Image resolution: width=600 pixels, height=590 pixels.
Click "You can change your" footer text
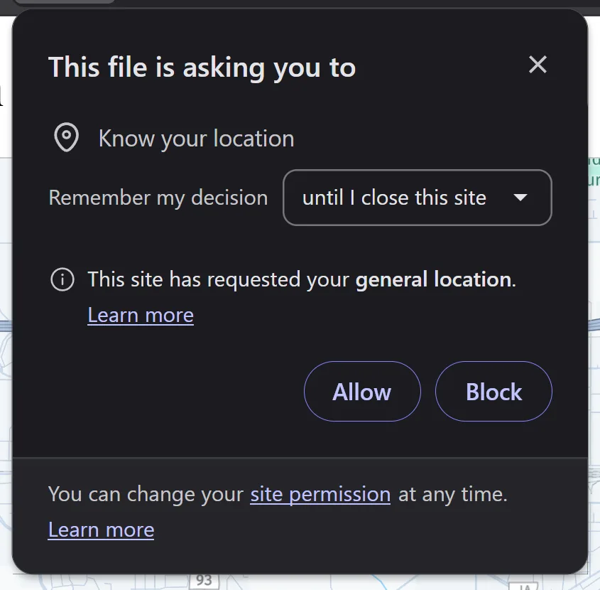pyautogui.click(x=146, y=494)
